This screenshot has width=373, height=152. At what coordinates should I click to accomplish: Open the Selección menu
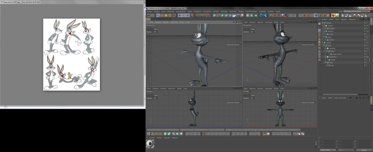[x=171, y=11]
